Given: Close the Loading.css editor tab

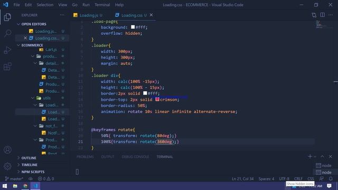Looking at the screenshot, I should click(x=152, y=15).
